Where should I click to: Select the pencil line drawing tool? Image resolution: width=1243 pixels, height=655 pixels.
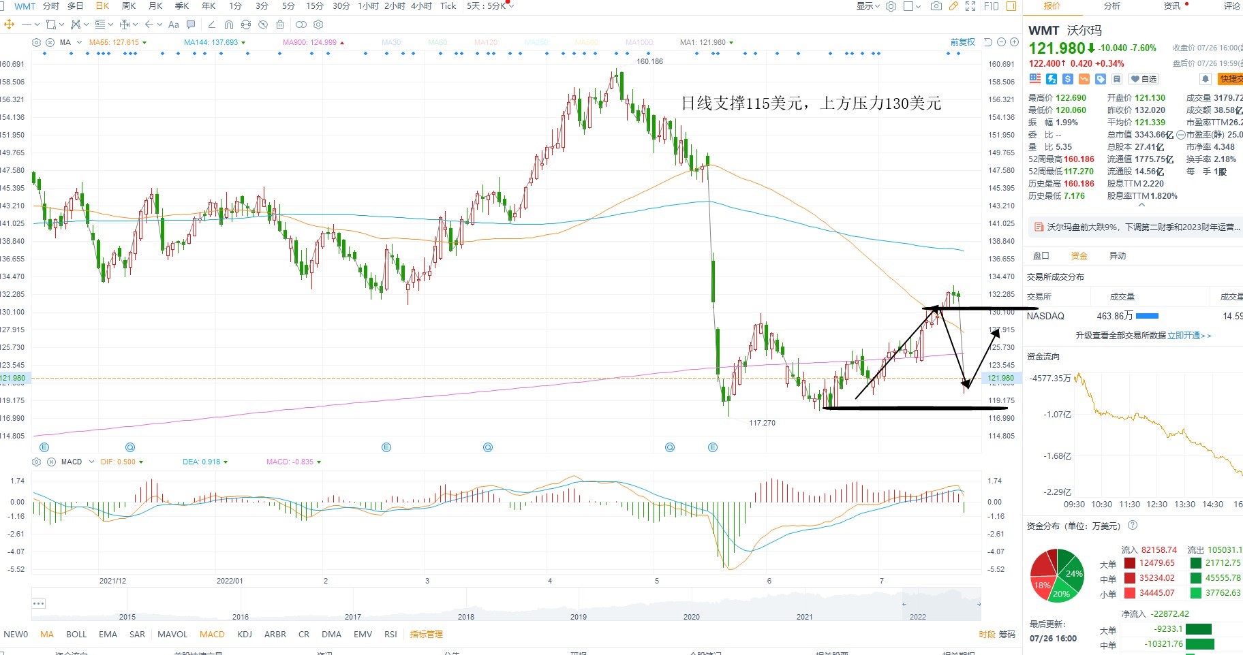coord(211,25)
